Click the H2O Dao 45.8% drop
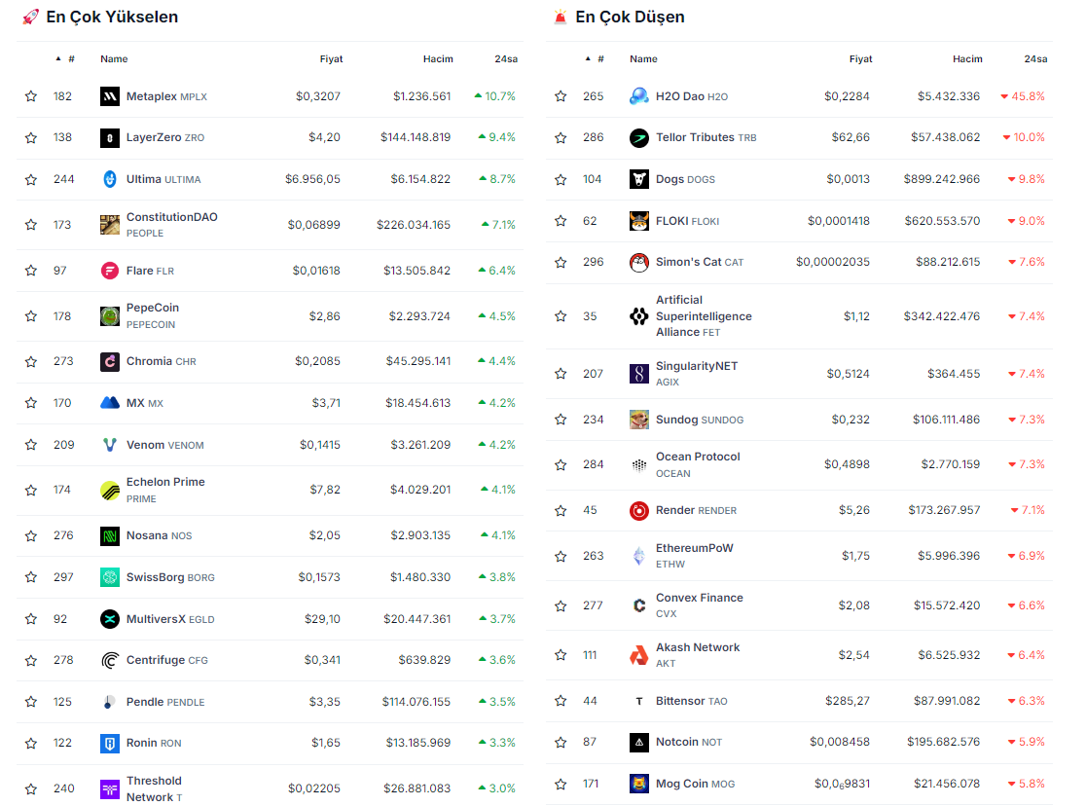Image resolution: width=1086 pixels, height=806 pixels. (1023, 96)
